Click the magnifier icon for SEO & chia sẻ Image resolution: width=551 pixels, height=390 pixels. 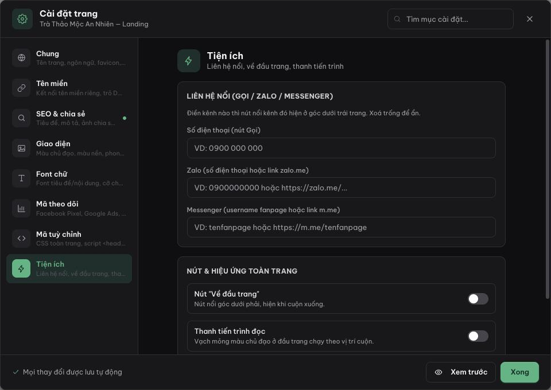(x=21, y=118)
